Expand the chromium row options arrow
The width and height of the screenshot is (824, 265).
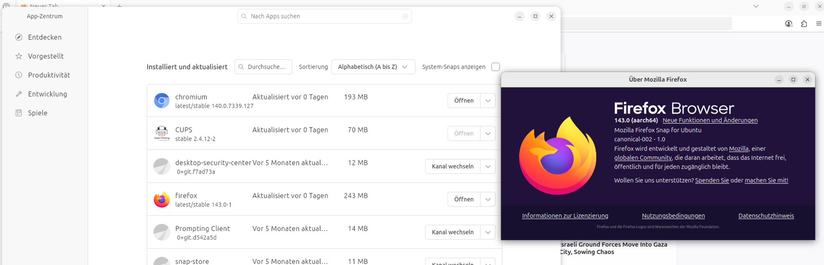pyautogui.click(x=488, y=100)
